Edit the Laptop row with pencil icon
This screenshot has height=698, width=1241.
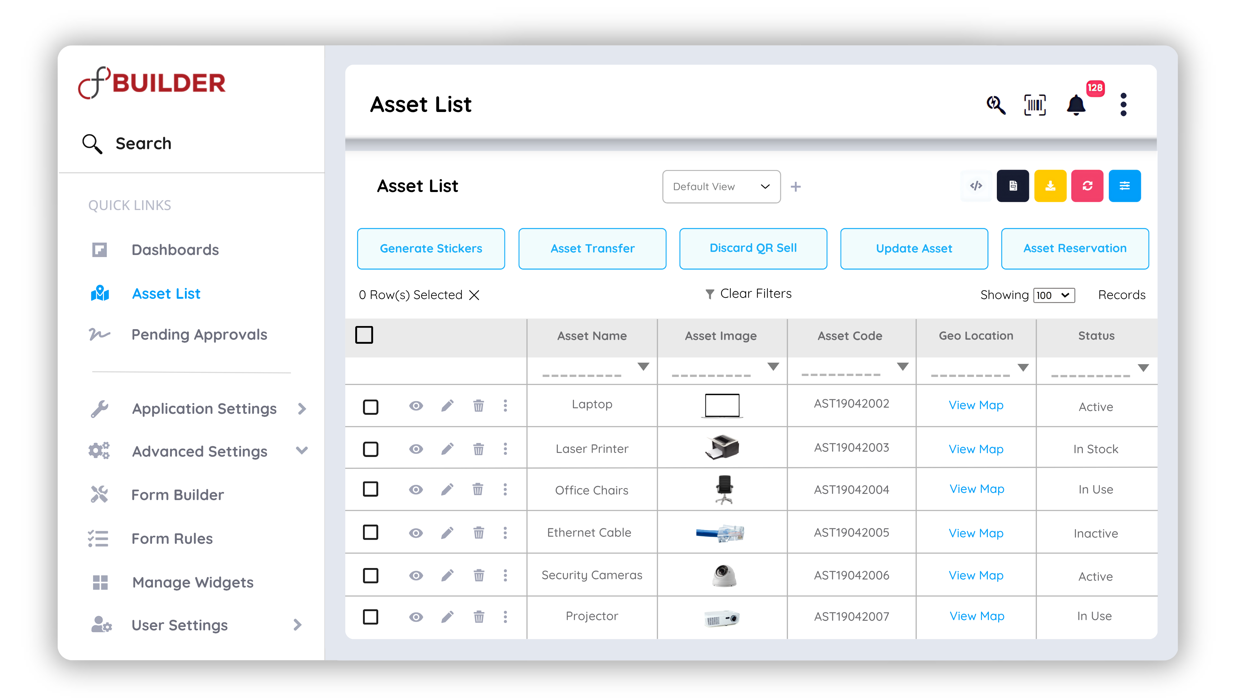pos(448,405)
